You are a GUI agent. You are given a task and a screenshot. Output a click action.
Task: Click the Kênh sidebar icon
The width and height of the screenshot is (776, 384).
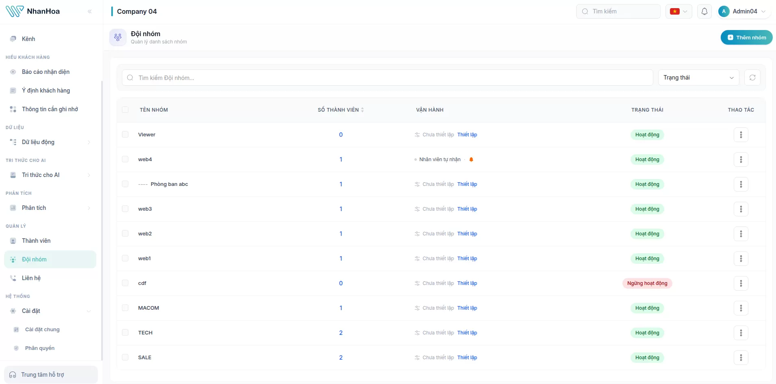pyautogui.click(x=13, y=39)
